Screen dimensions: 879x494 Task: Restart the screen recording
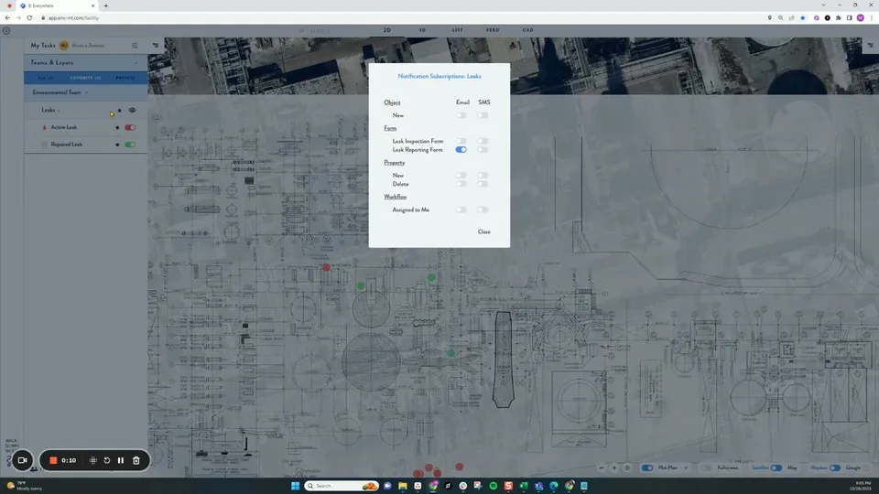coord(107,460)
